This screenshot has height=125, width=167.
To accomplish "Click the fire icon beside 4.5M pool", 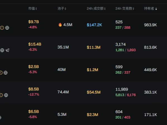I will tap(60, 25).
